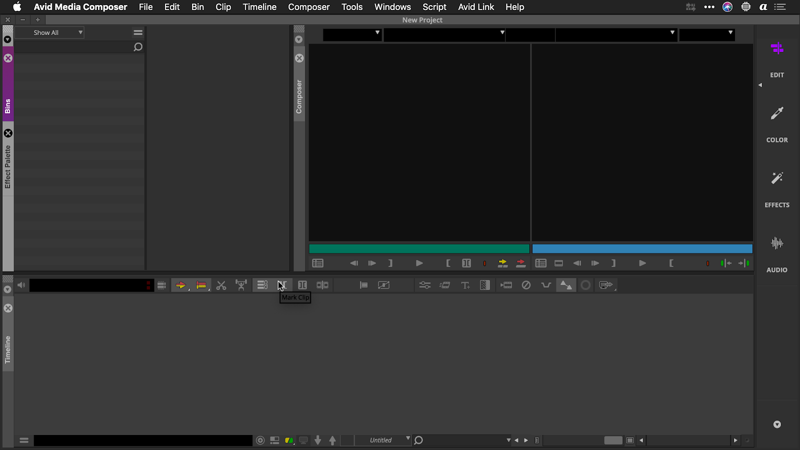800x450 pixels.
Task: Step forward one frame in record monitor
Action: 595,263
